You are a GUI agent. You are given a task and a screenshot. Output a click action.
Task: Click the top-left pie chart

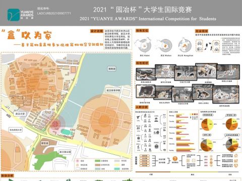coord(207,125)
